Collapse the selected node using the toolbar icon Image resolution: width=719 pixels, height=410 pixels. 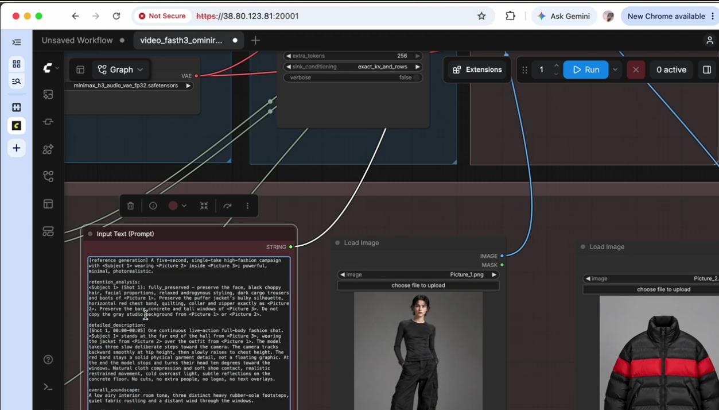point(204,206)
